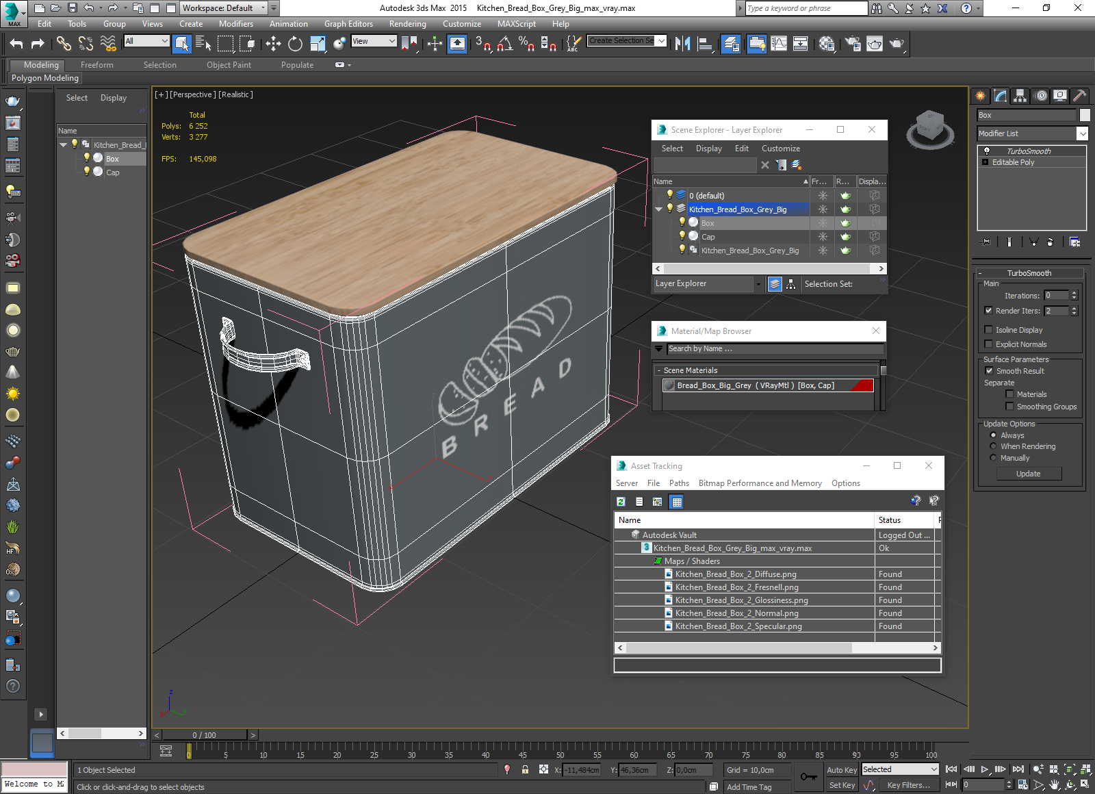Click Play Animation button

click(985, 769)
